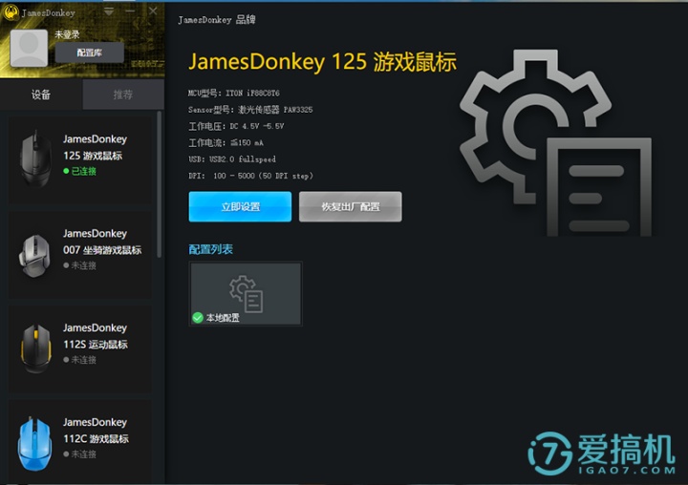Click the large gear settings graphic
Viewport: 688px width, 485px height.
click(x=555, y=142)
